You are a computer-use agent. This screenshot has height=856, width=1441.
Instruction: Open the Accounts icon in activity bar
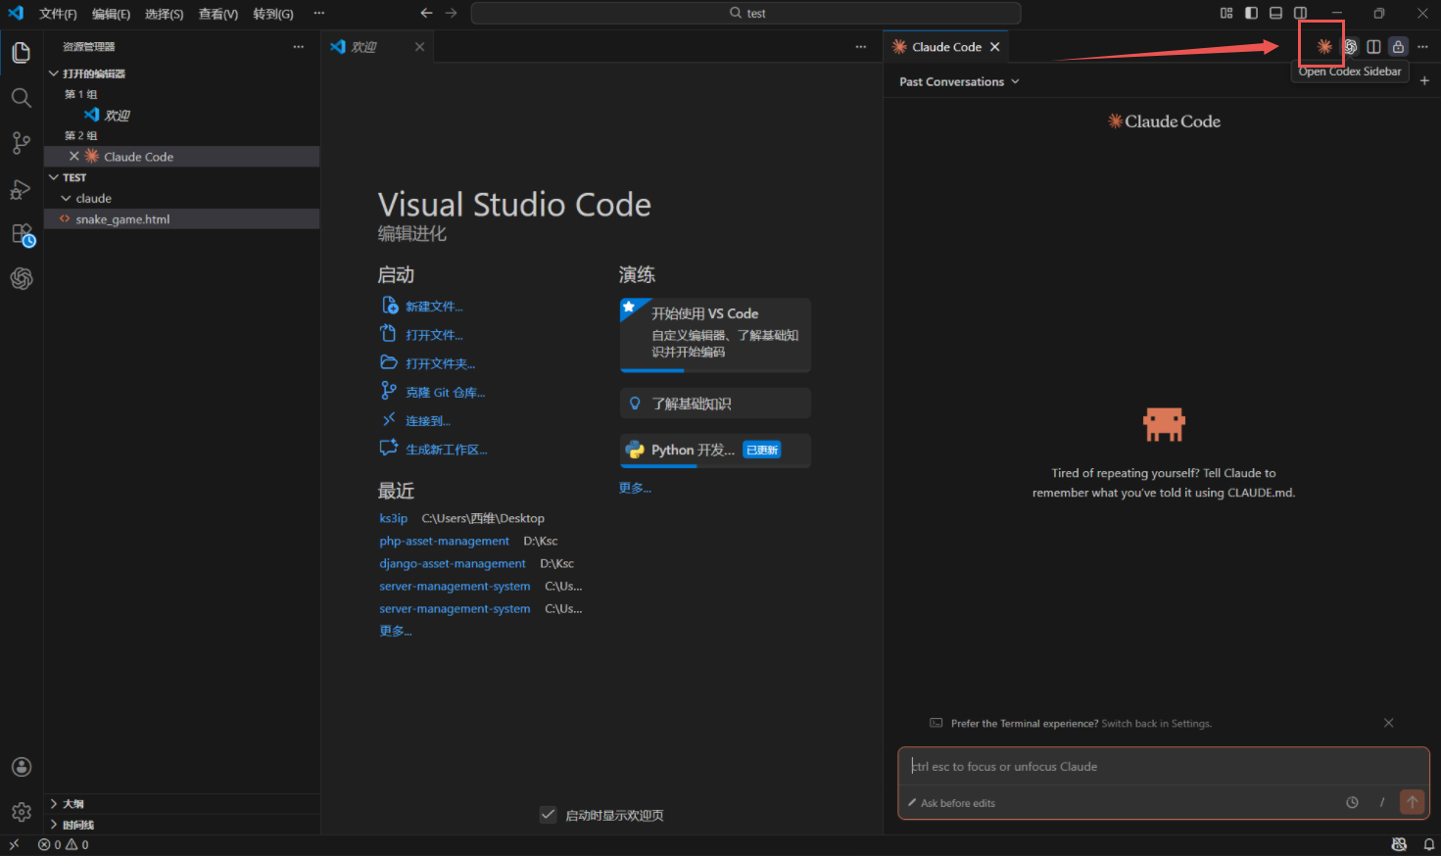pos(22,767)
